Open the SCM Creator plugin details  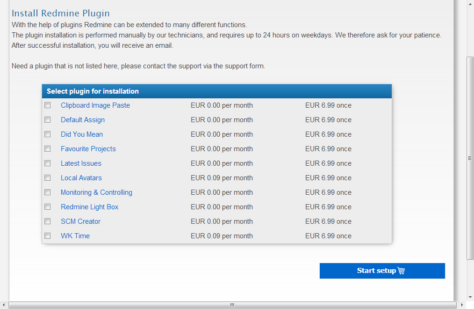[x=80, y=221]
